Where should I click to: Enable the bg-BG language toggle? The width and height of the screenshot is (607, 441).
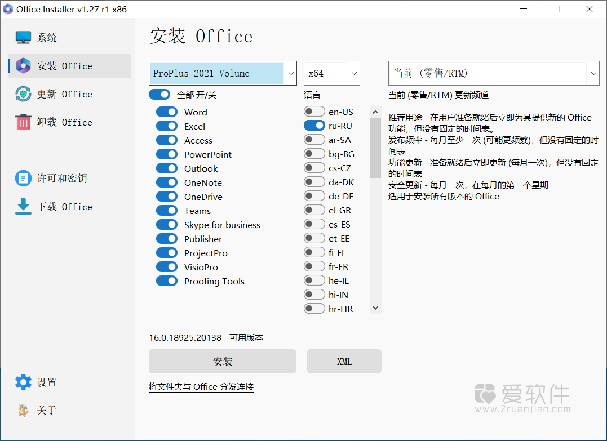(x=314, y=154)
